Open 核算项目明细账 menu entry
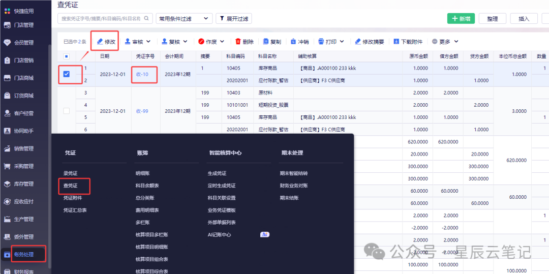549x274 pixels. [x=152, y=247]
